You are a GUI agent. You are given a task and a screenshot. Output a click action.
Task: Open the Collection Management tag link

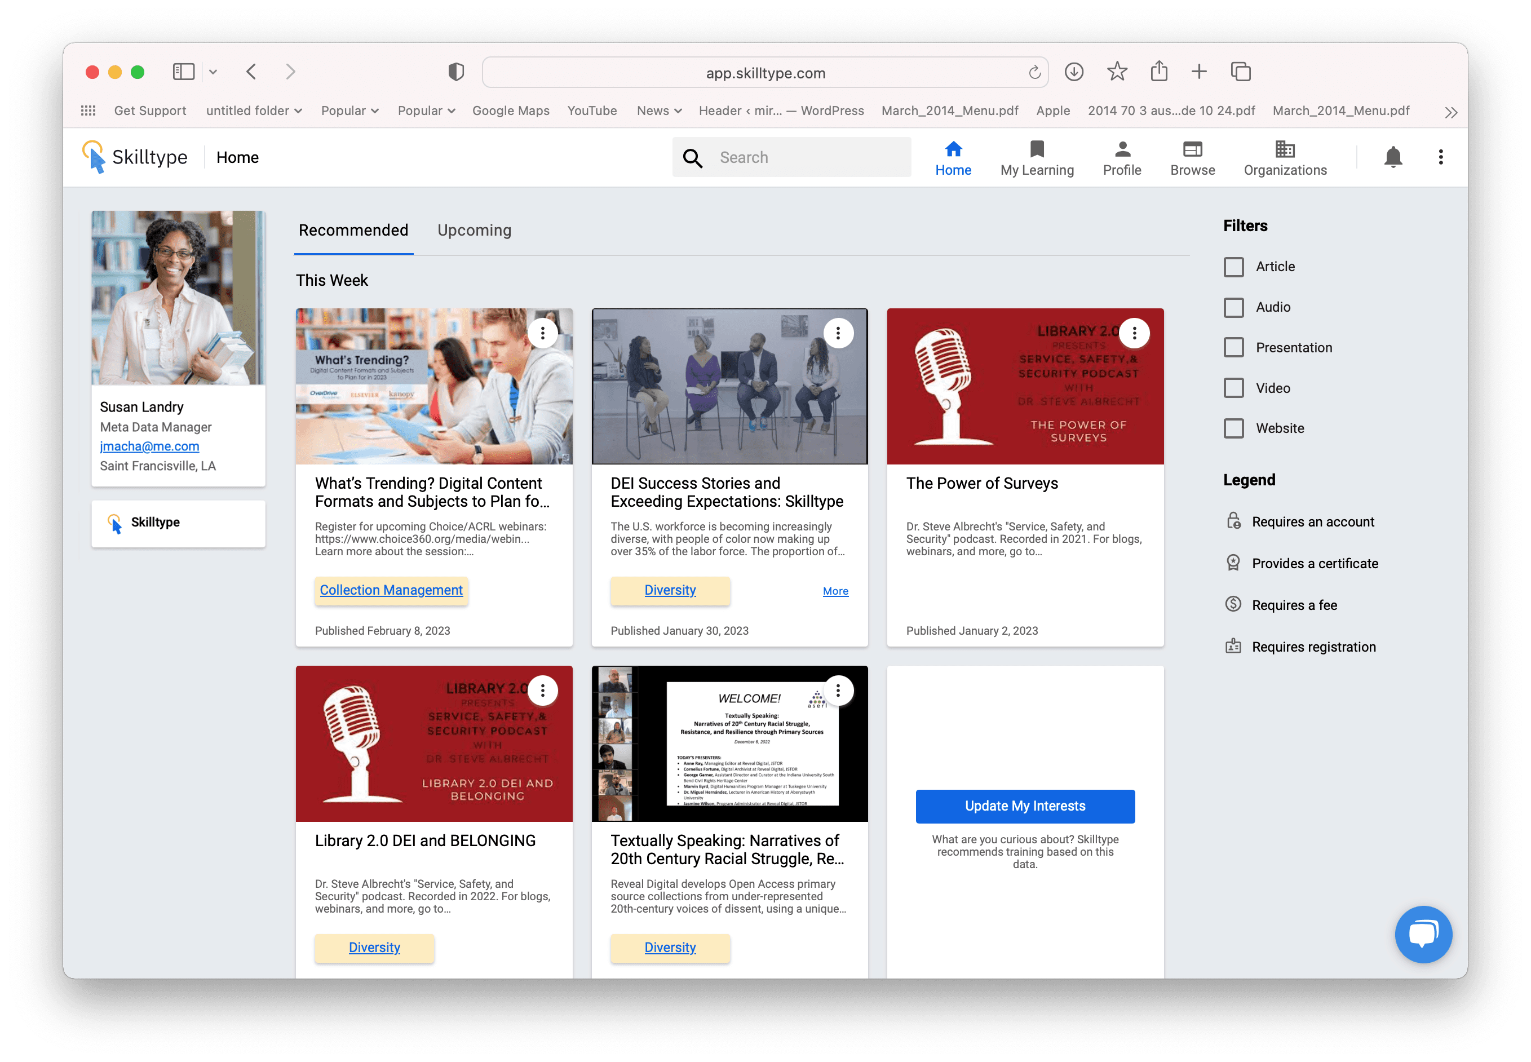(x=391, y=590)
